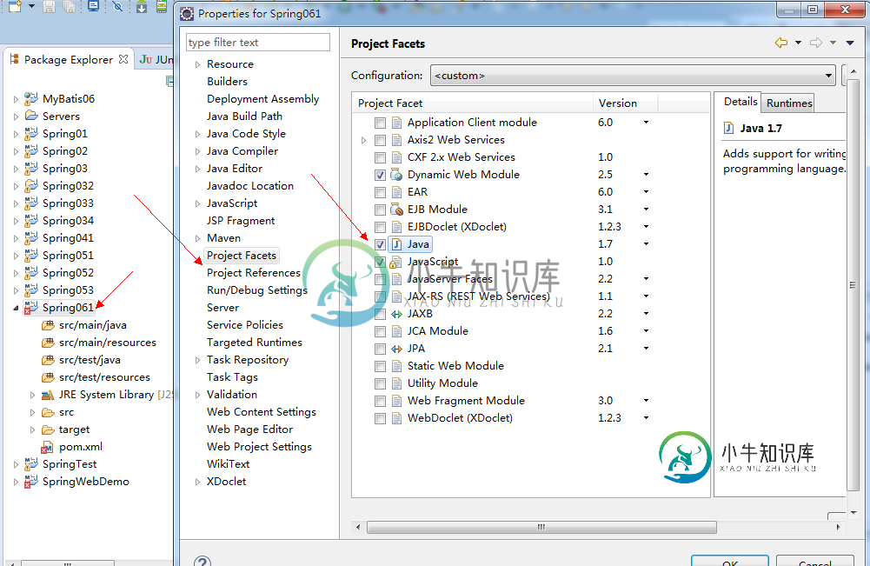
Task: Switch to the JUnit tab
Action: 156,59
